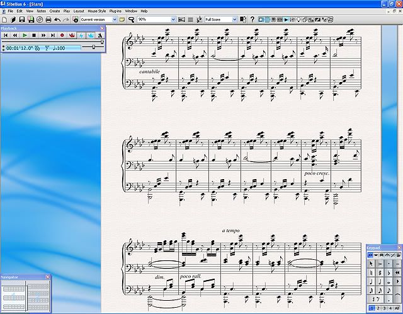Close the Playback window

click(102, 28)
